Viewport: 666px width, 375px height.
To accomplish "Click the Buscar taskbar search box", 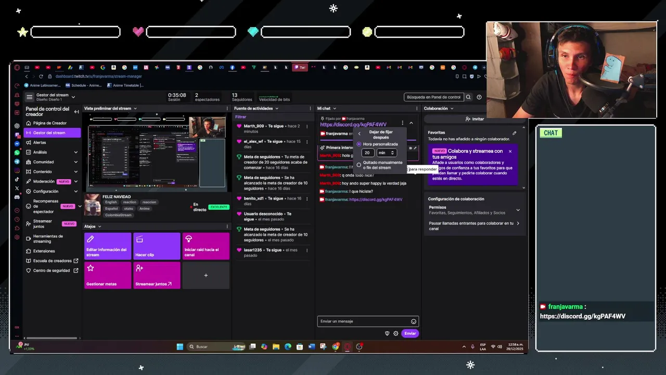I will click(216, 346).
